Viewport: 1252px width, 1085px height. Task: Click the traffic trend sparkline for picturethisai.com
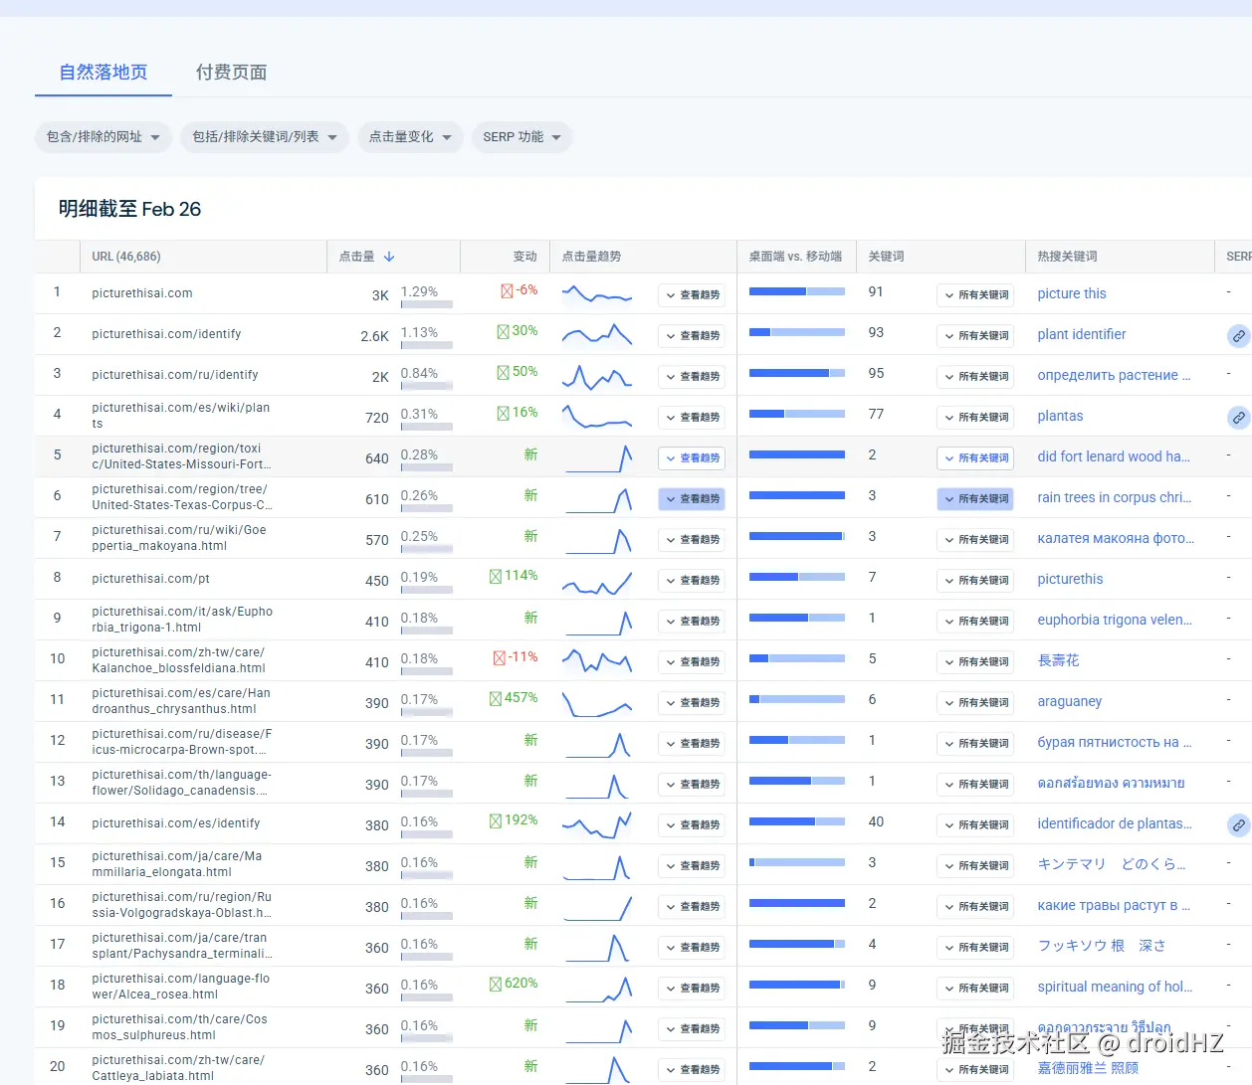[597, 294]
